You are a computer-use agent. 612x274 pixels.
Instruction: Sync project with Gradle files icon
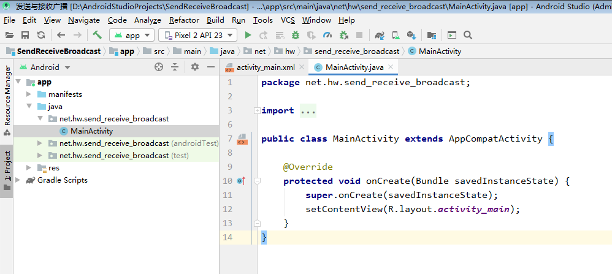click(x=380, y=36)
